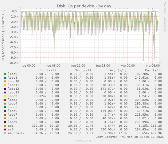Select the 'loop10' legend label
This screenshot has width=168, height=144.
pyautogui.click(x=14, y=81)
